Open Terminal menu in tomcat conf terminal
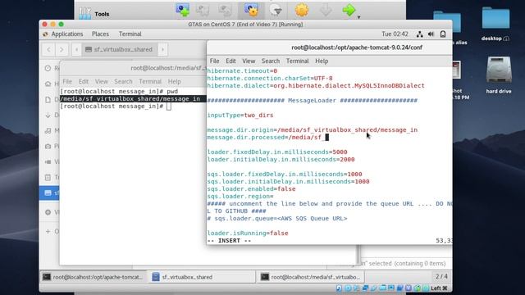525x295 pixels. pyautogui.click(x=297, y=61)
